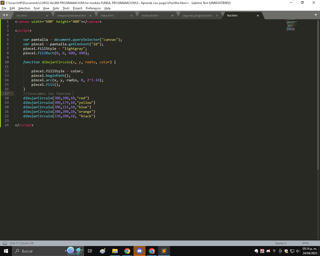320x256 pixels.
Task: Open the View menu
Action: pos(46,8)
